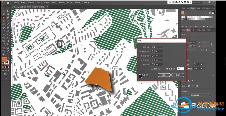Image resolution: width=226 pixels, height=116 pixels.
Task: Switch to 色板 (Swatches) tab
Action: tap(193, 8)
